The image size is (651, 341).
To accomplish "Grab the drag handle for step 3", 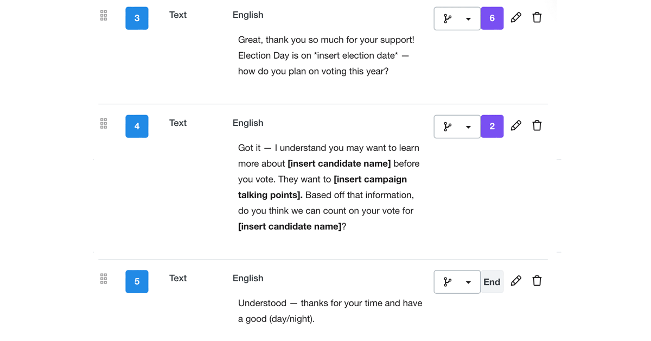I will 104,16.
